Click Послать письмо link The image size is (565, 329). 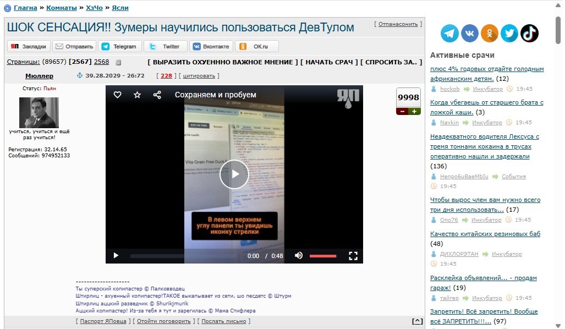point(224,321)
